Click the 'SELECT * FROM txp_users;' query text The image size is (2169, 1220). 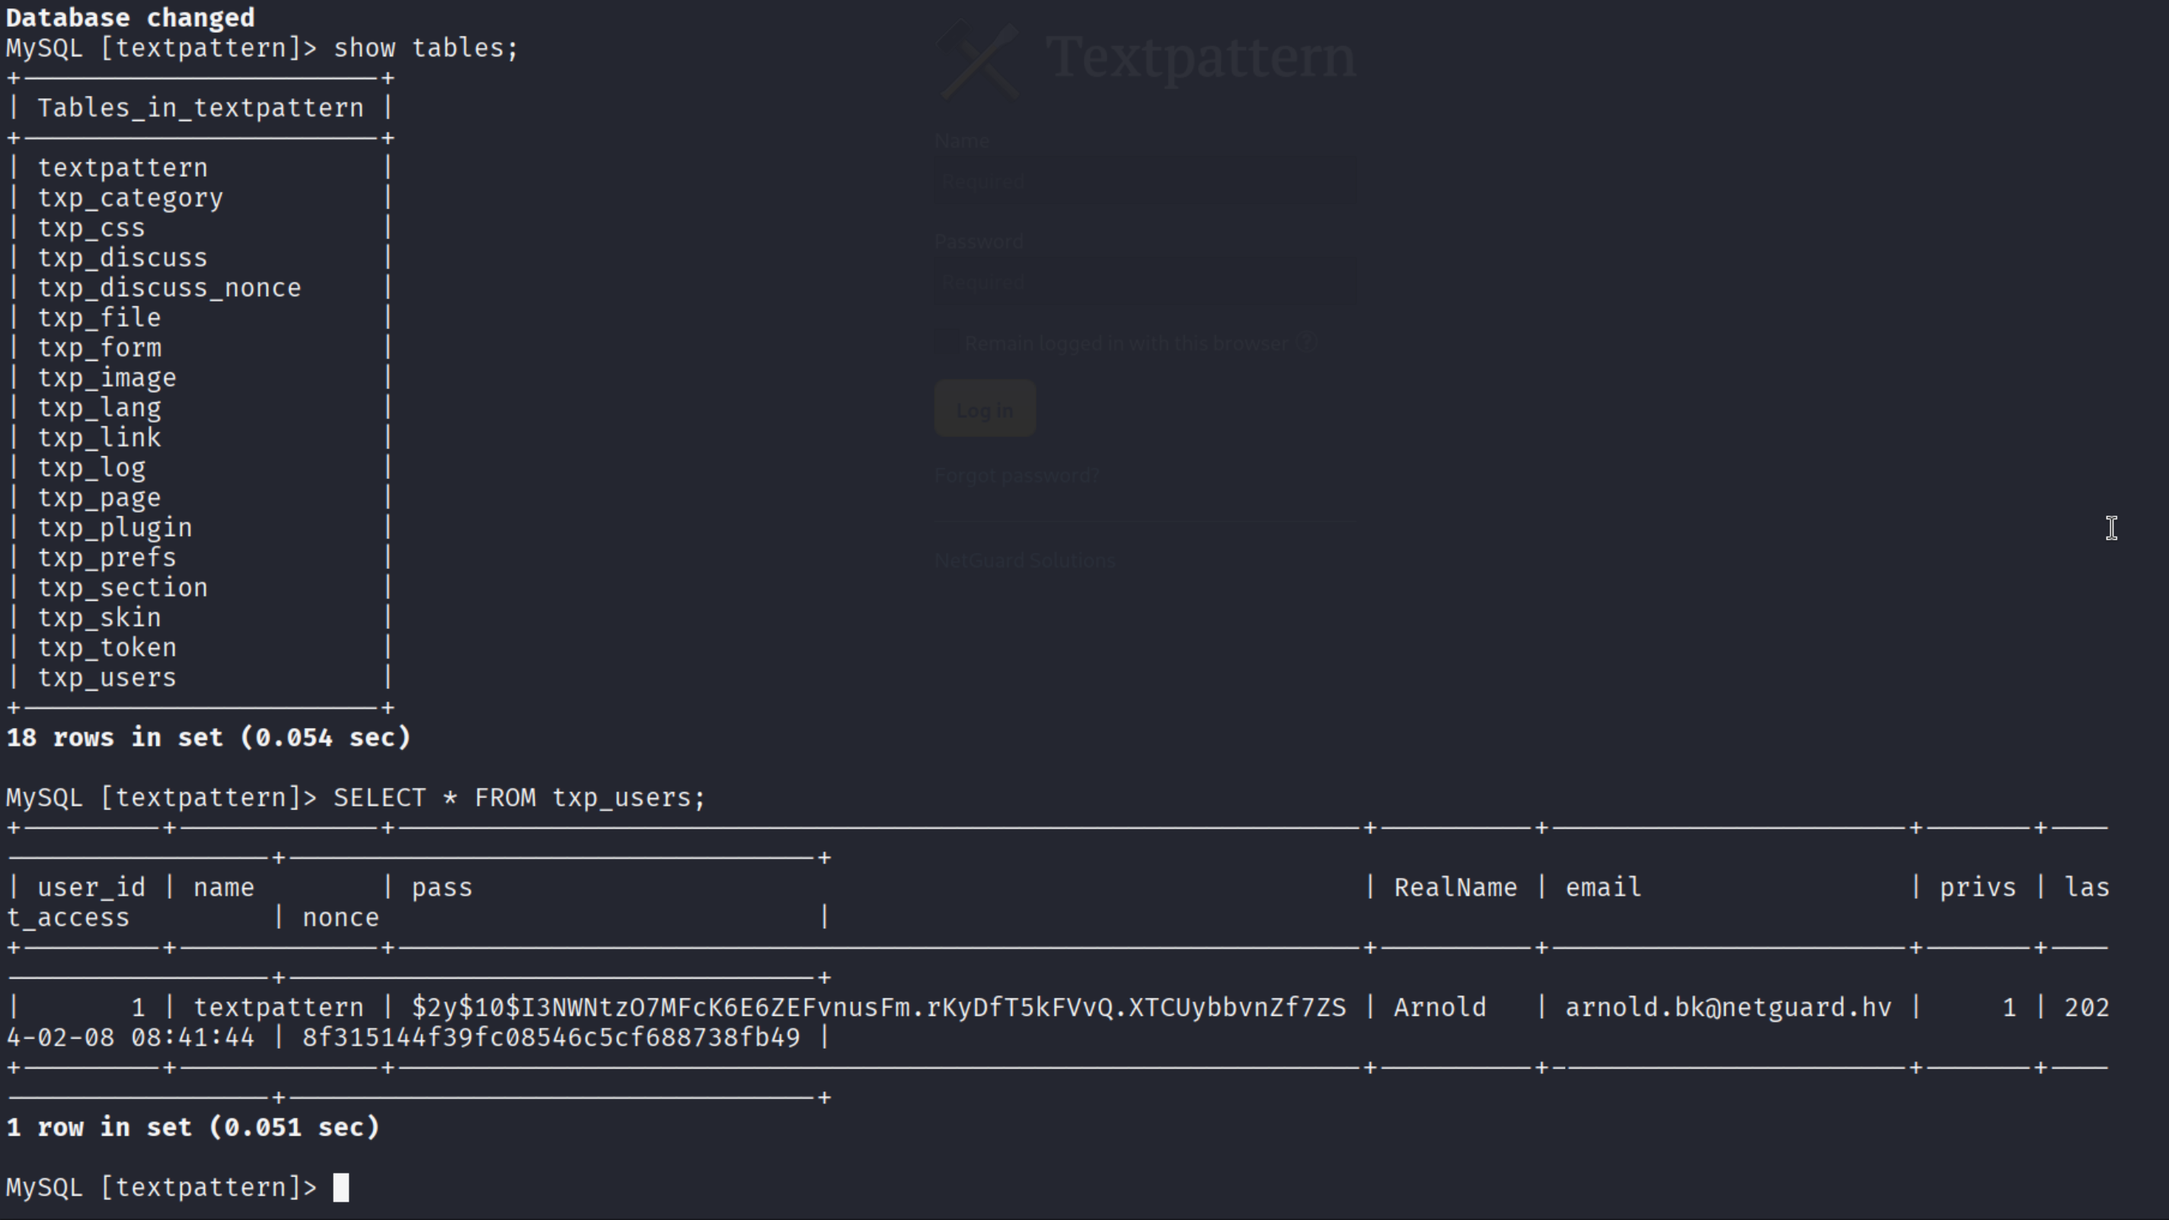pos(519,797)
